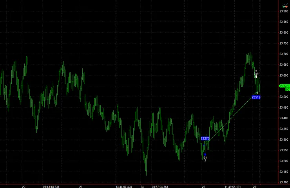The image size is (290, 188).
Task: Click the 23,800 price axis label
Action: coord(284,33)
